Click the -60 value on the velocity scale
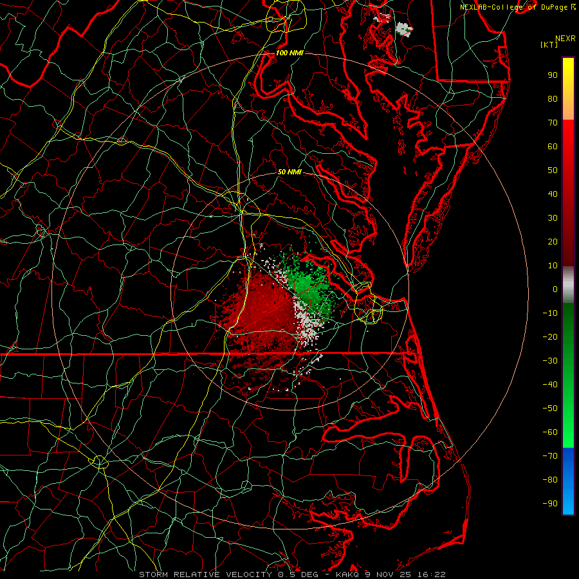579x579 pixels. click(550, 432)
